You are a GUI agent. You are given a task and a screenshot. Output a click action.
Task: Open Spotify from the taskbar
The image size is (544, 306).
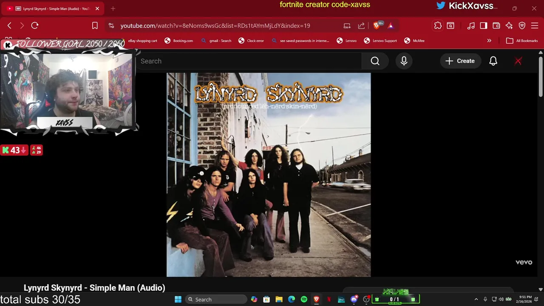[304, 300]
